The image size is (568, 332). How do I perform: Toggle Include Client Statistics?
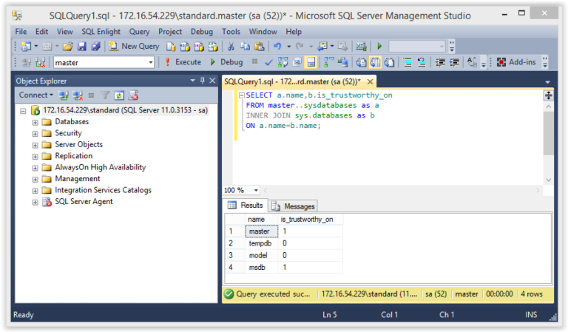342,62
